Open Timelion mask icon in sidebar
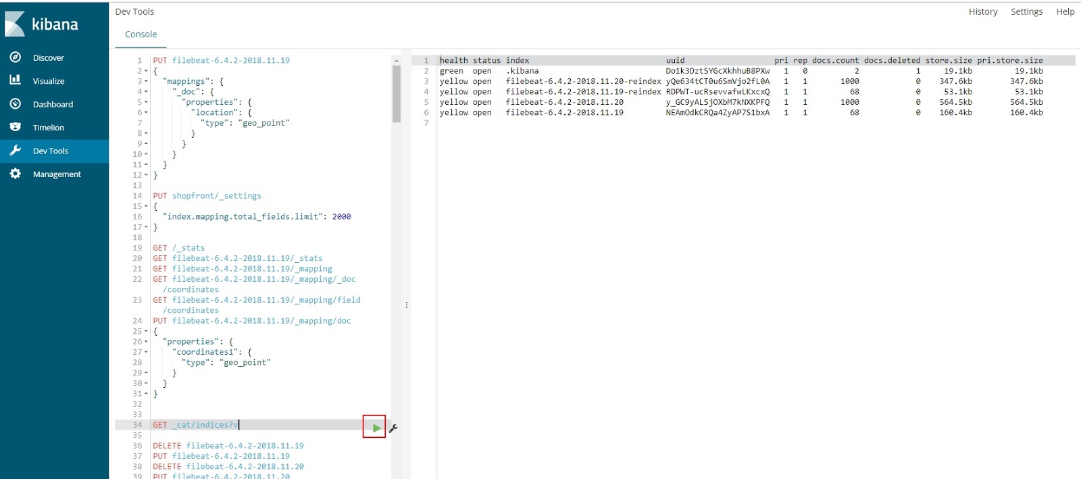 point(16,127)
